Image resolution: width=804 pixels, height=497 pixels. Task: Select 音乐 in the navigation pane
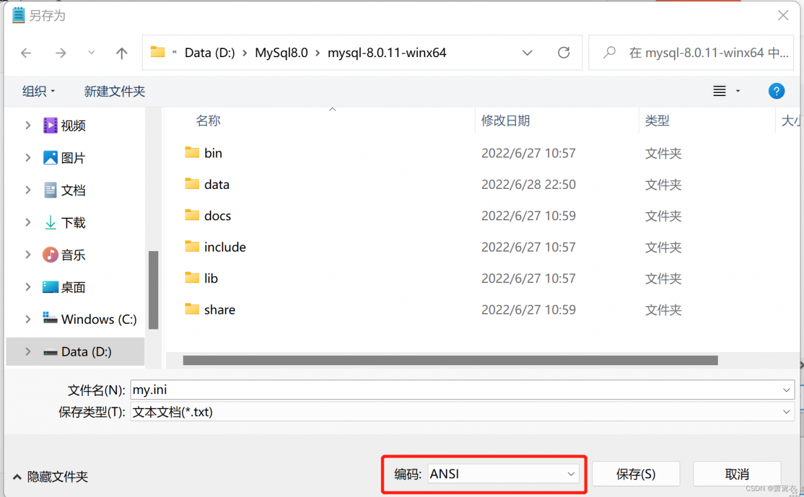[65, 255]
